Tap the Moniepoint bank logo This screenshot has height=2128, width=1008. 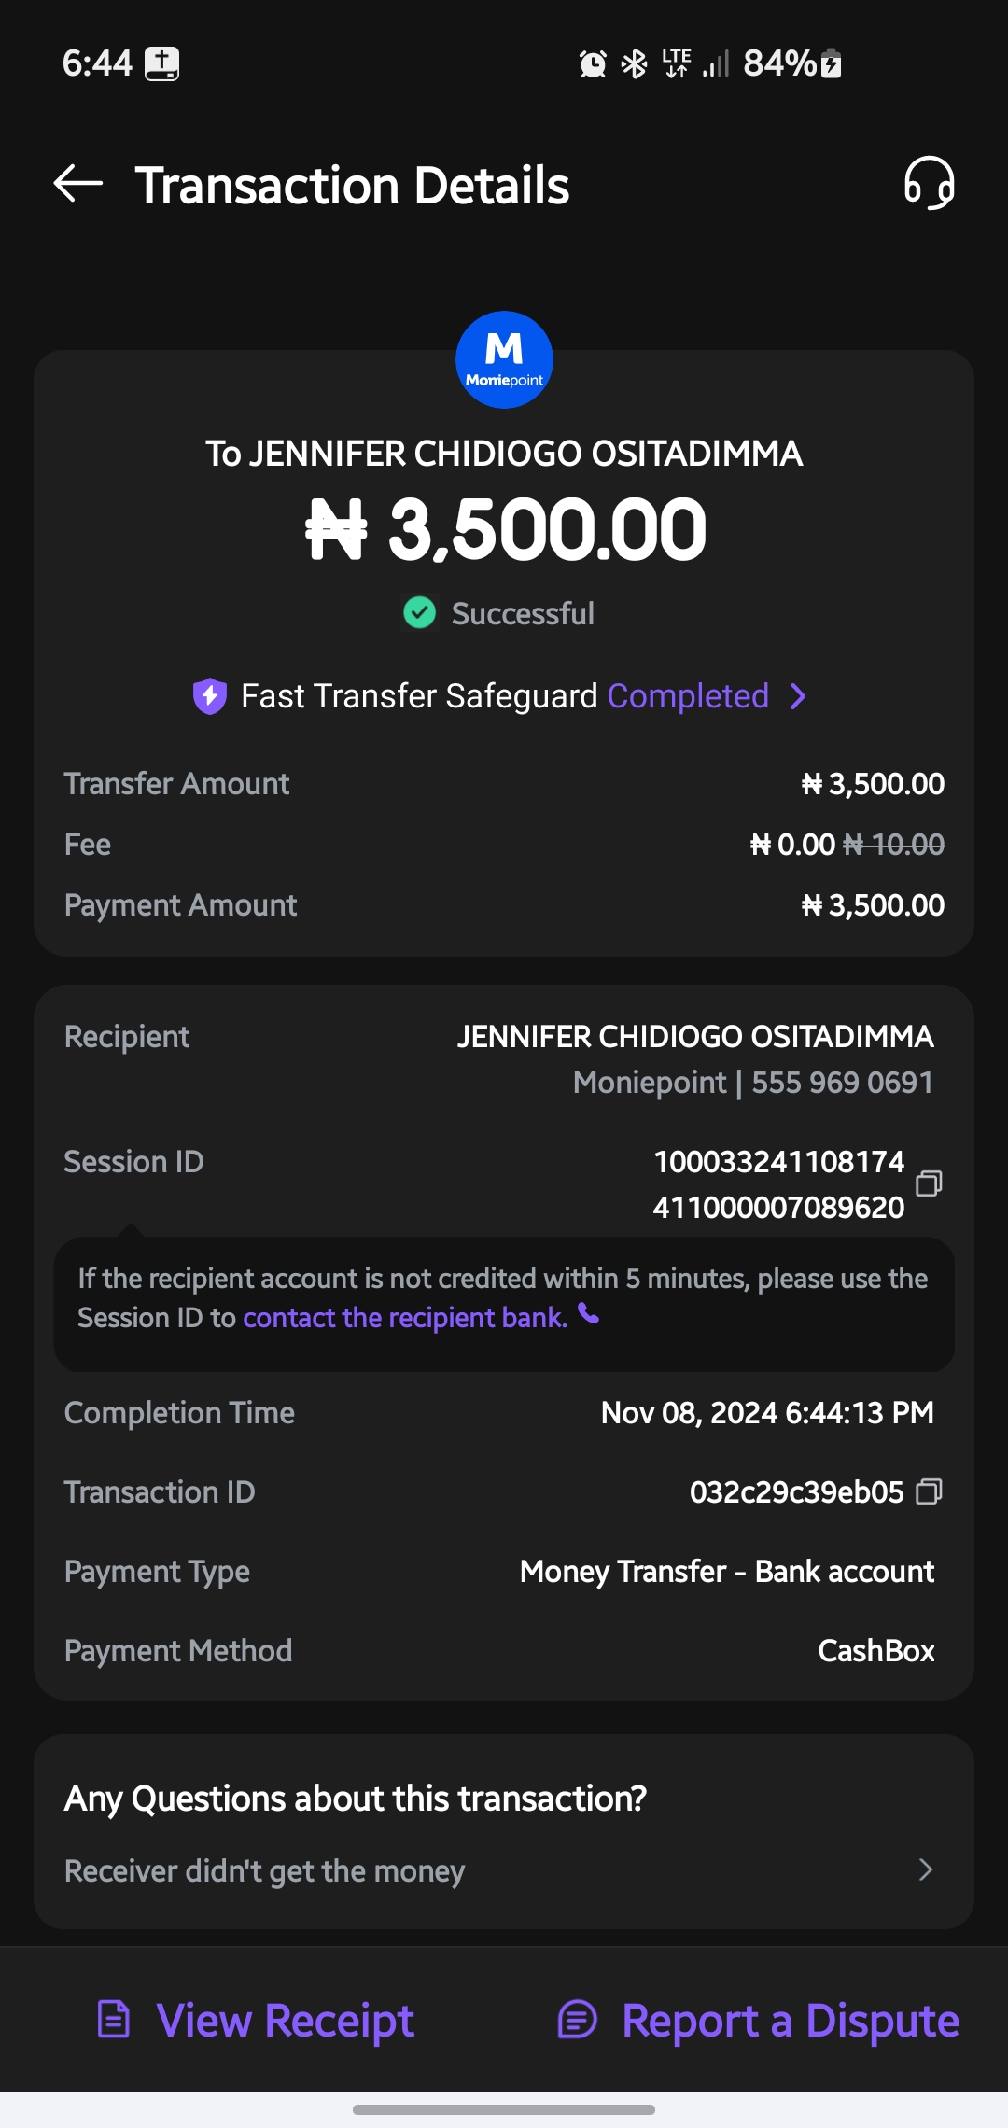click(504, 360)
